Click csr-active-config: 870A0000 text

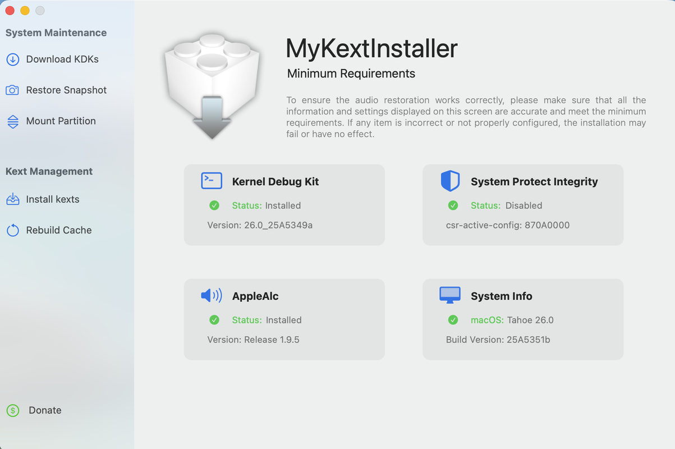508,225
